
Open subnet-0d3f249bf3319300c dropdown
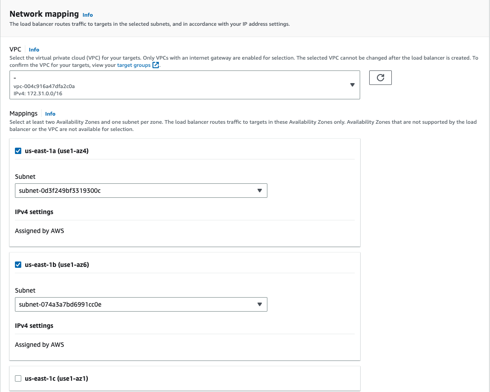(x=136, y=191)
